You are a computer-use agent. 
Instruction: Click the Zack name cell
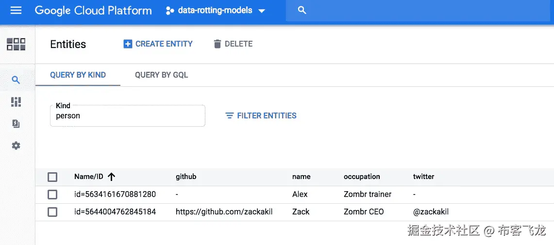click(301, 212)
